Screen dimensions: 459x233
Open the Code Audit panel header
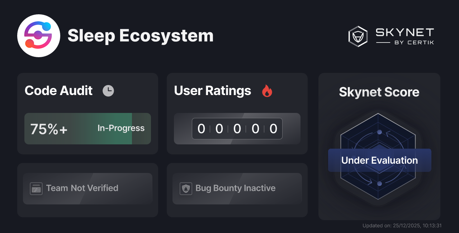[x=58, y=91]
